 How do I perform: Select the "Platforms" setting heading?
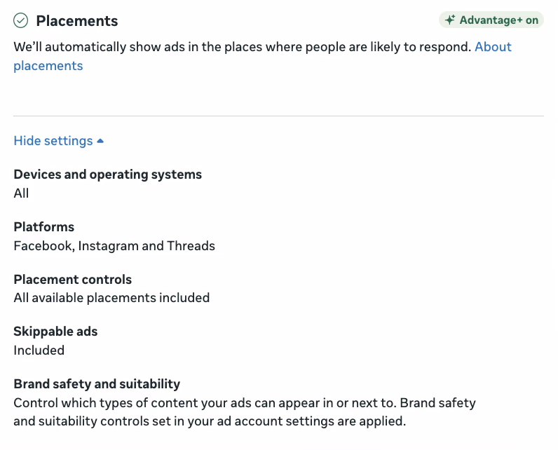click(x=44, y=227)
